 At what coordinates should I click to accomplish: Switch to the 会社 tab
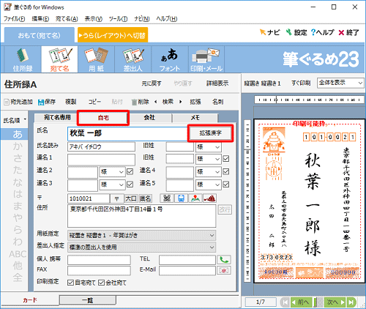149,118
